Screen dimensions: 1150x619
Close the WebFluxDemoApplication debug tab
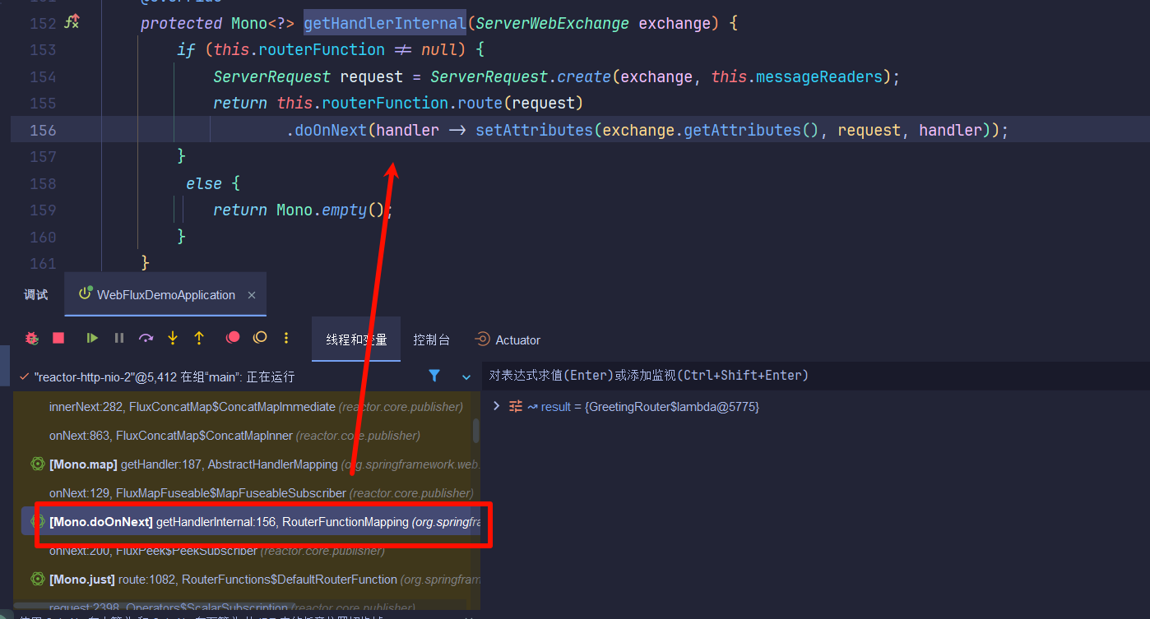[252, 295]
